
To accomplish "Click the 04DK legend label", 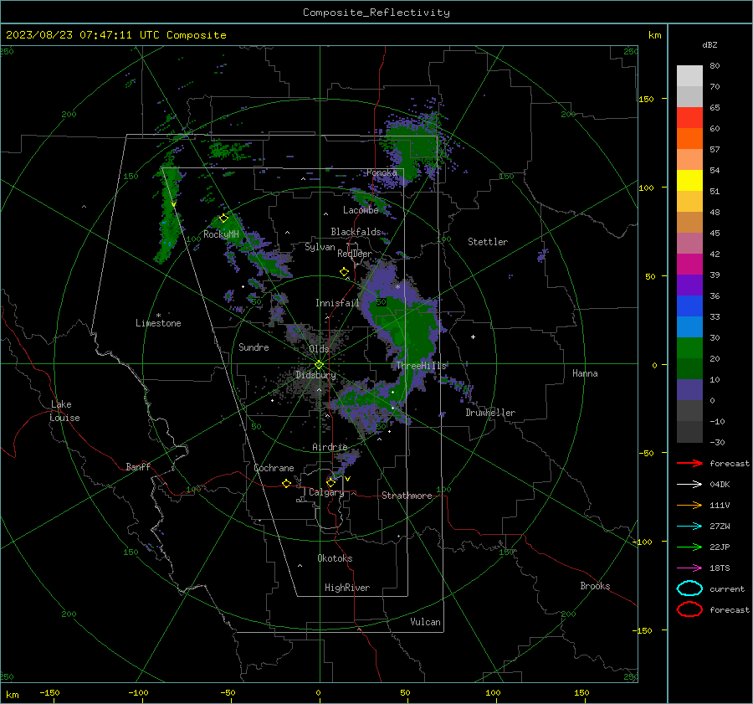I will click(720, 485).
